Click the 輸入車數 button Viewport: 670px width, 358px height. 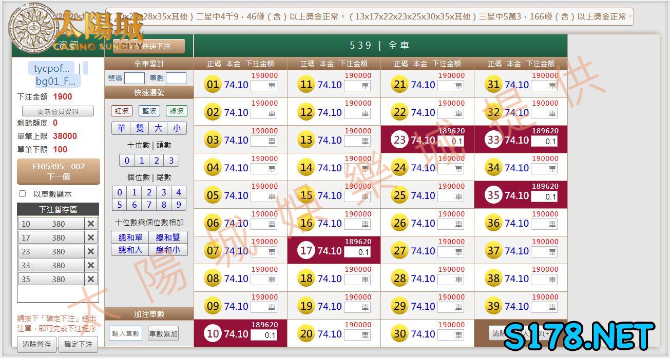coord(125,333)
